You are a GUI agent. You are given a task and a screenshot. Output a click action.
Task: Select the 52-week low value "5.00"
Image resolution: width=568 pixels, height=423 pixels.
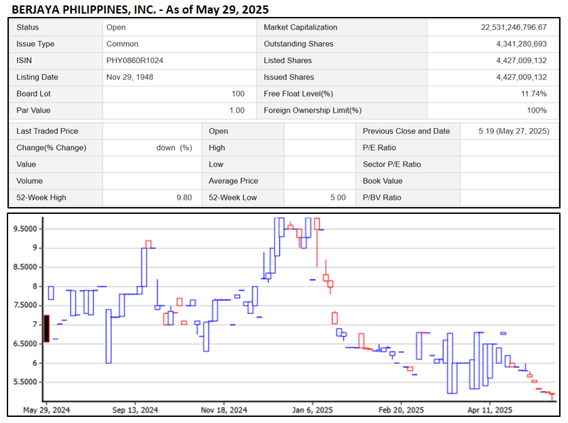pyautogui.click(x=338, y=198)
